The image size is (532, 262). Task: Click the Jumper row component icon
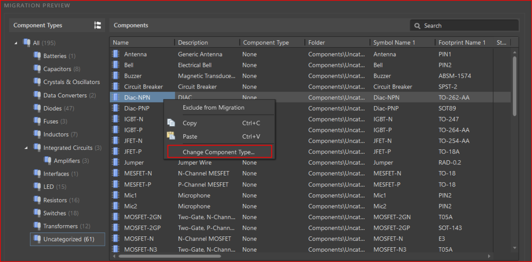pos(116,163)
